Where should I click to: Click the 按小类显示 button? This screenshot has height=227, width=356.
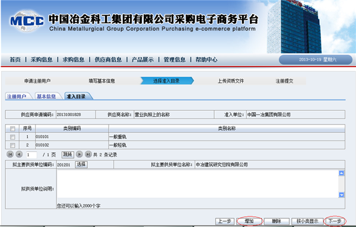coord(307,221)
